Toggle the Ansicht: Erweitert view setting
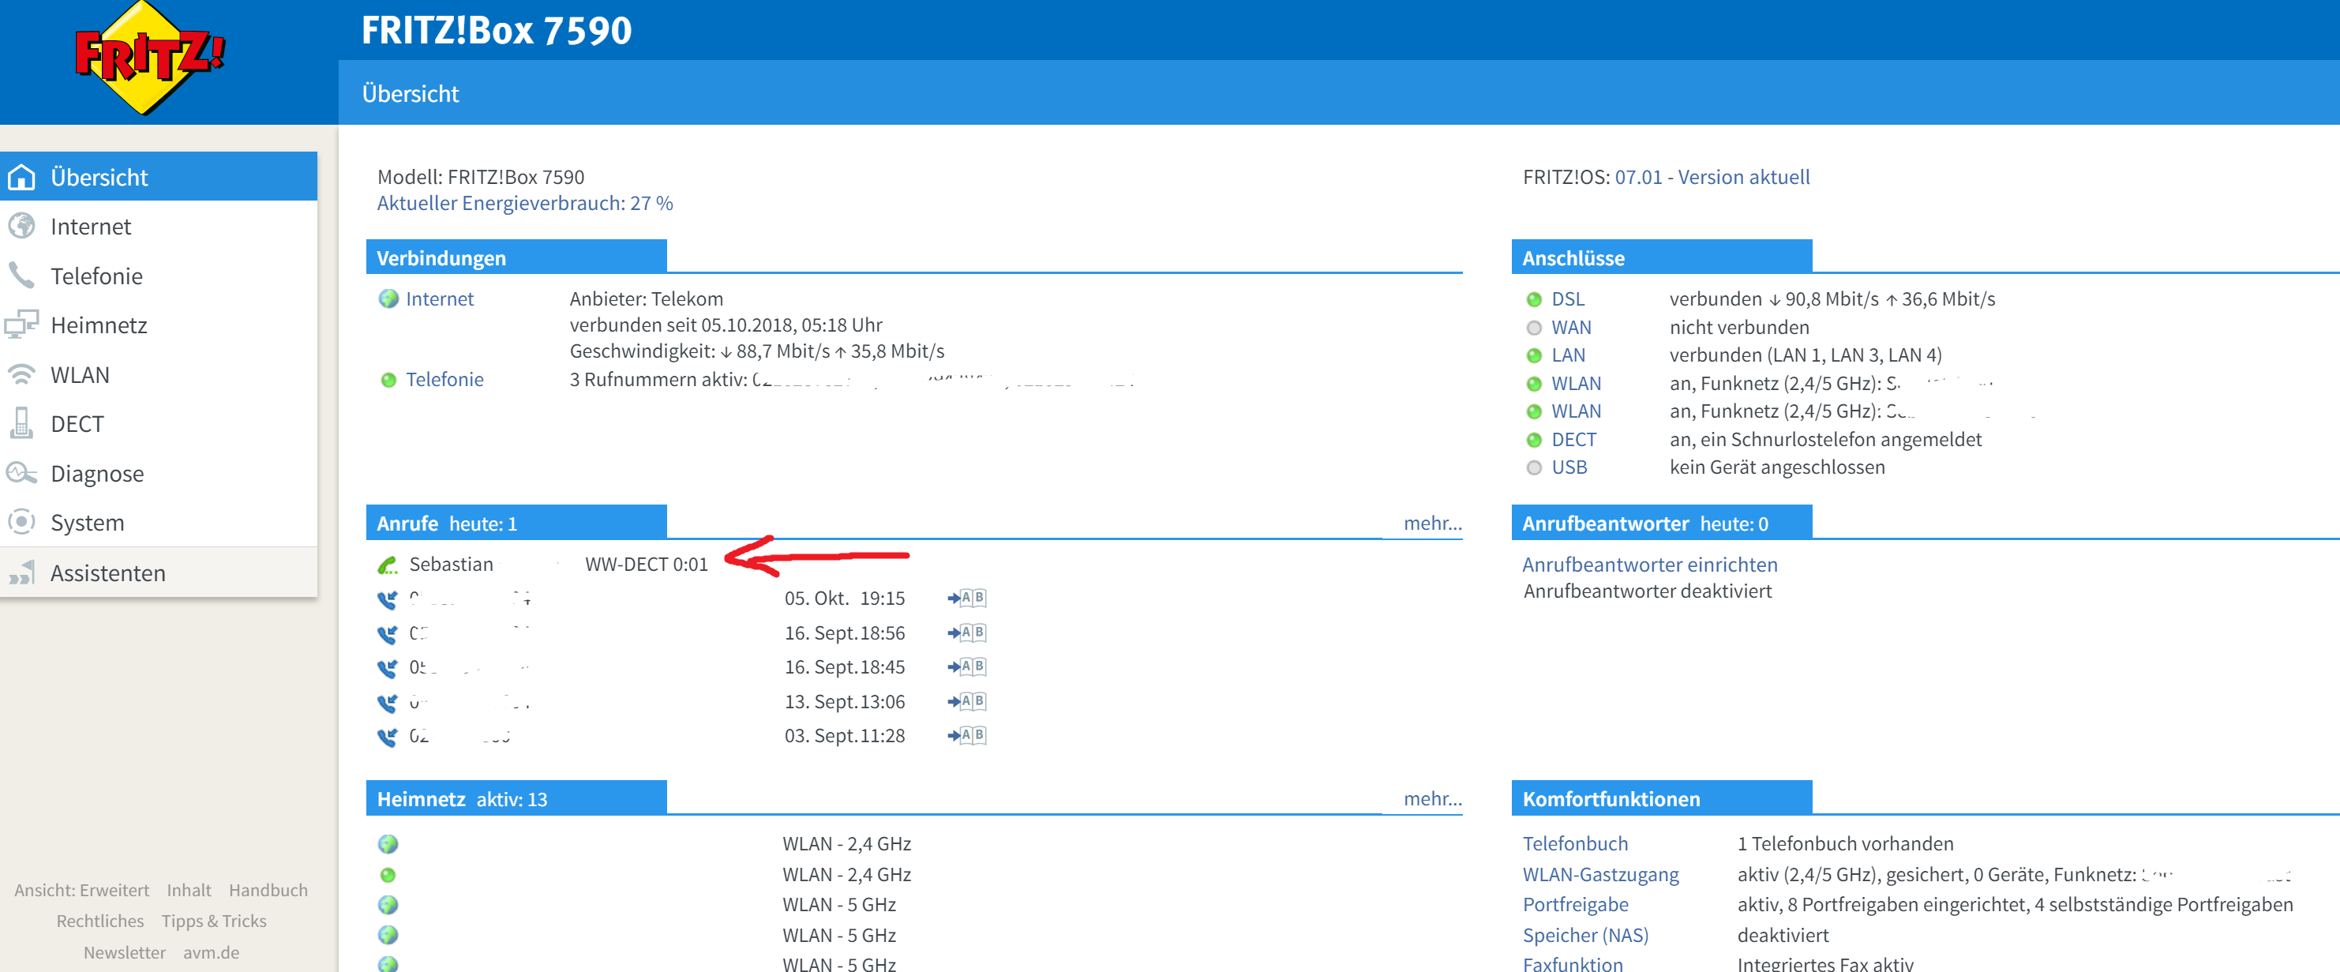 (x=82, y=890)
